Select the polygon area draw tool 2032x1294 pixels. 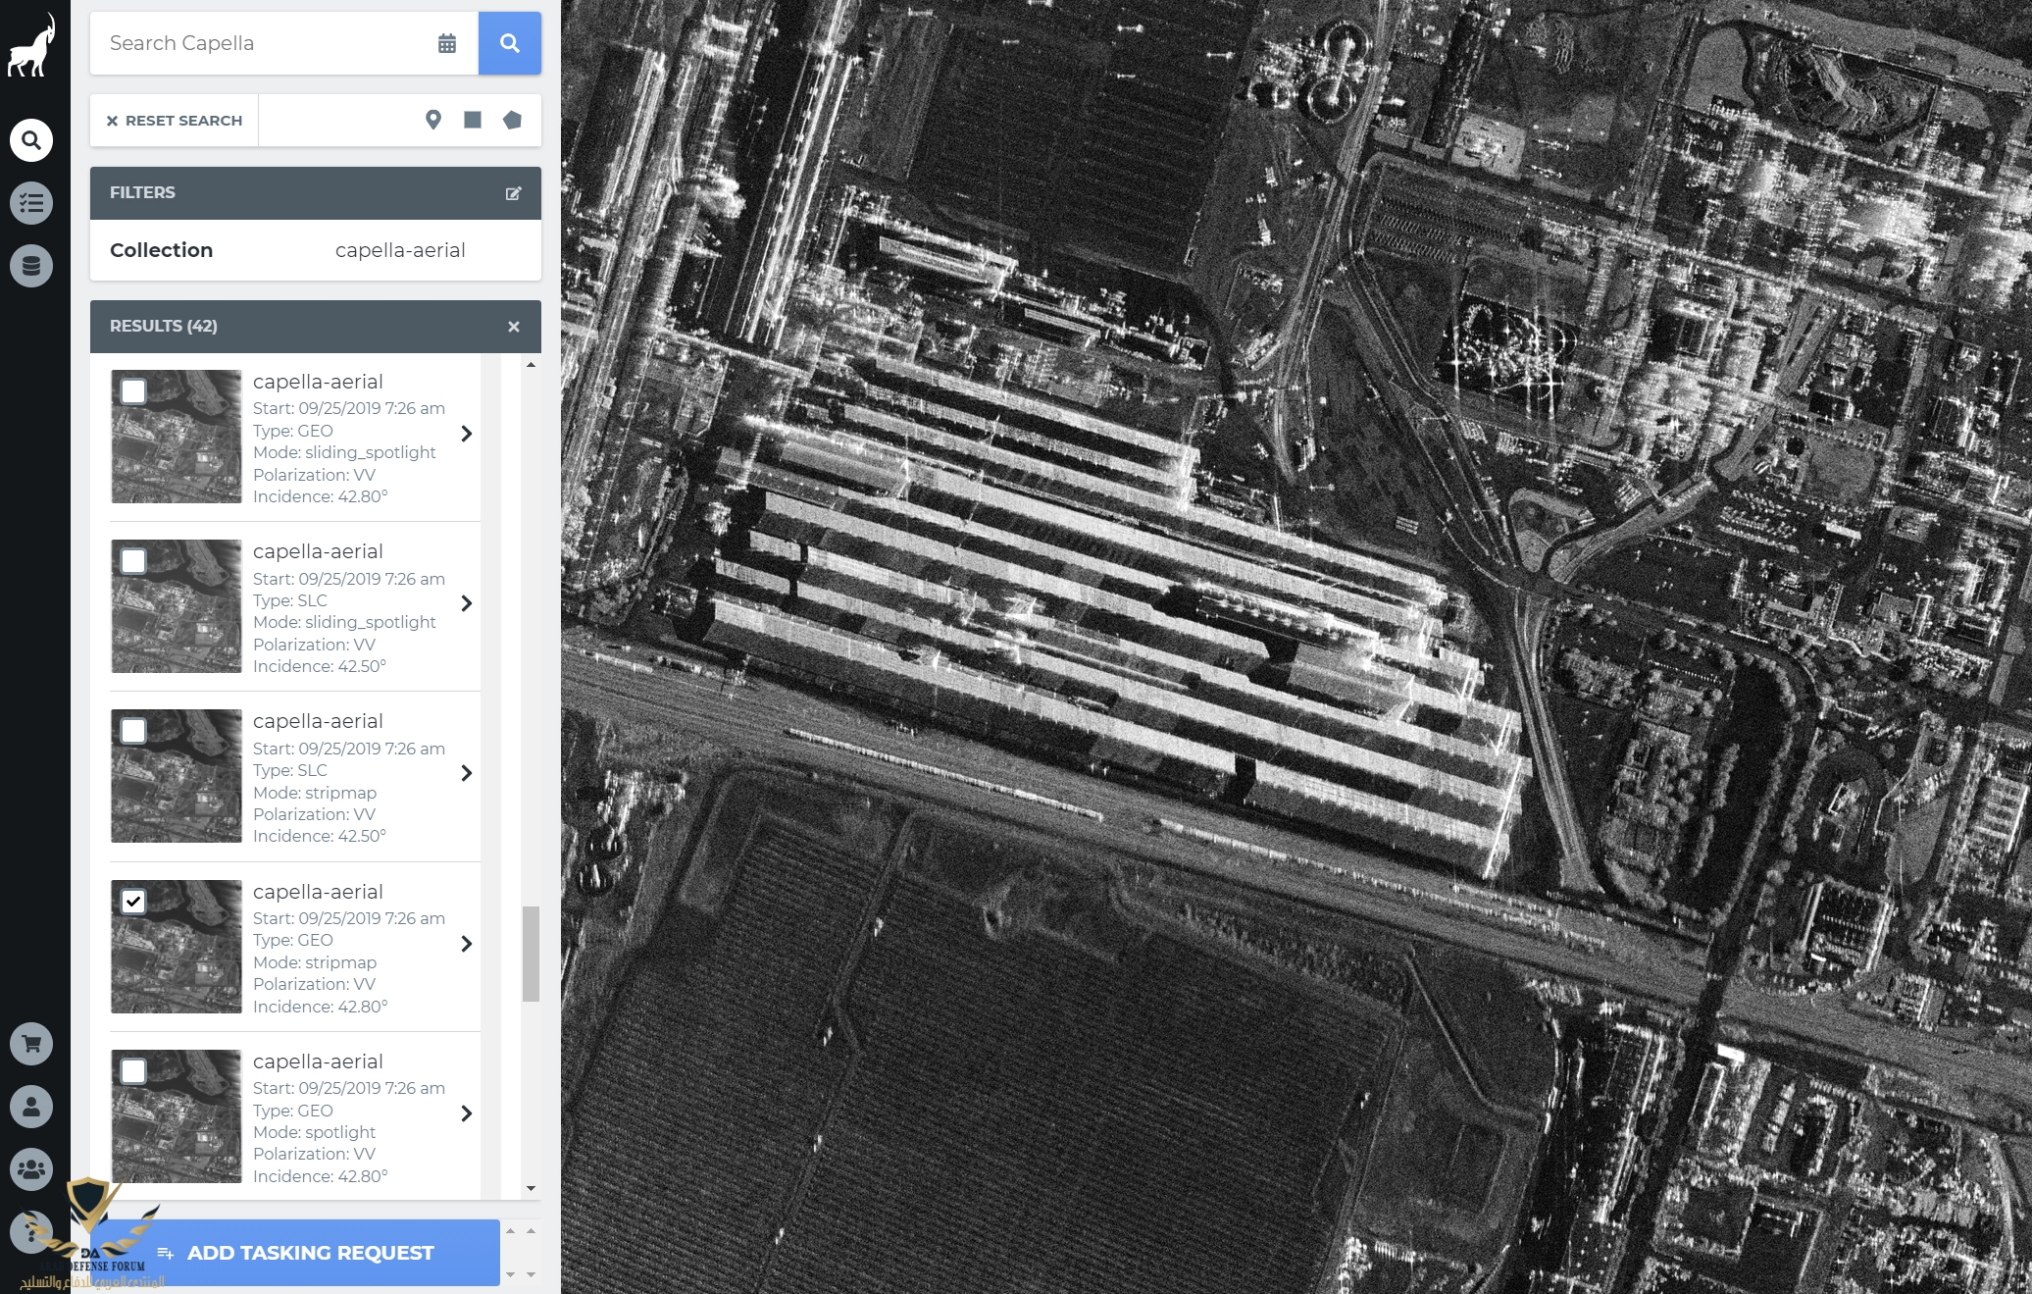click(512, 120)
